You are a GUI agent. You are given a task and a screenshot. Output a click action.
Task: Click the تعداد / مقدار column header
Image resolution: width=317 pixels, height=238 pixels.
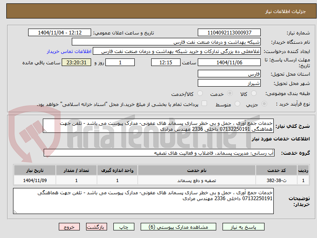tap(76, 170)
